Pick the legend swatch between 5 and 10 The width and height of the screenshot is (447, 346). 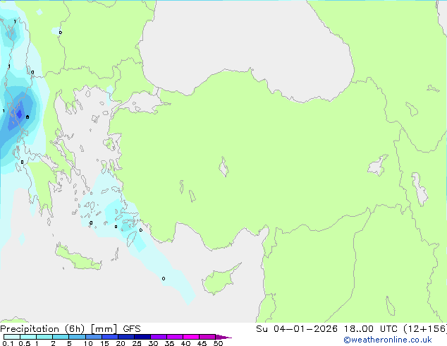pos(78,337)
